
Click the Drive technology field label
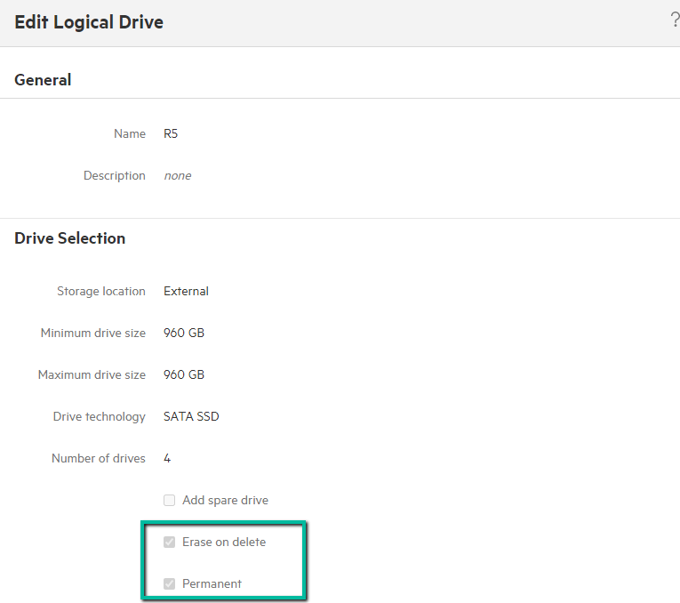pyautogui.click(x=99, y=417)
